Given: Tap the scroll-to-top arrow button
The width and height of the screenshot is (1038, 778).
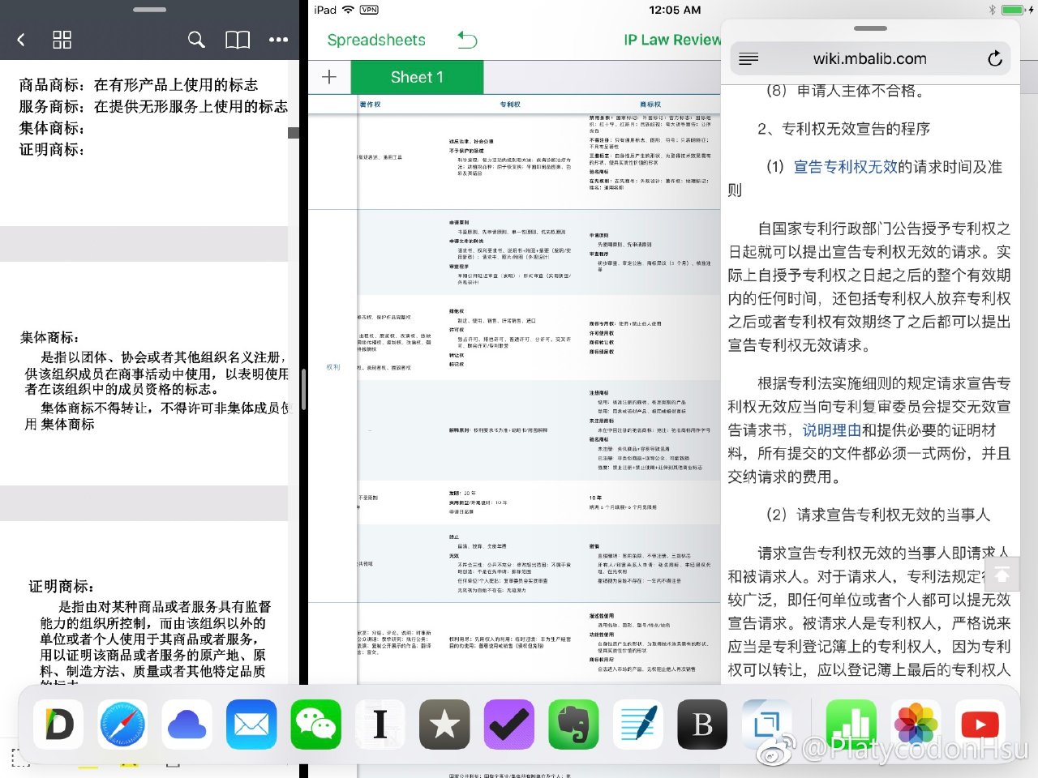Looking at the screenshot, I should [x=1002, y=574].
